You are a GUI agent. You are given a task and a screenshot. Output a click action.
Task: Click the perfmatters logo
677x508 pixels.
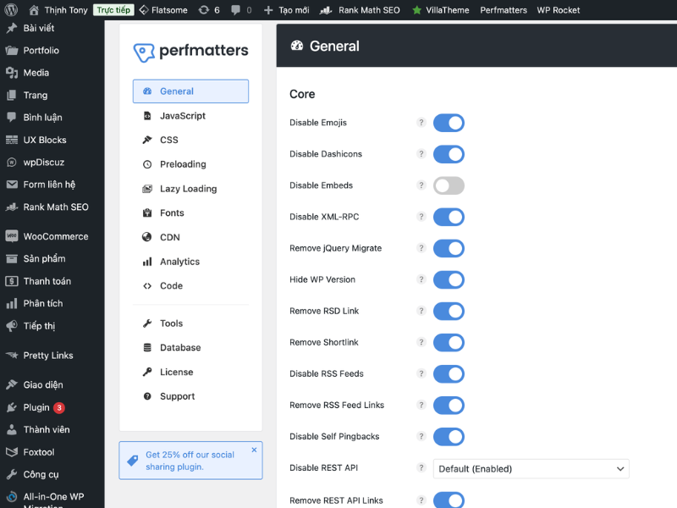click(x=191, y=52)
